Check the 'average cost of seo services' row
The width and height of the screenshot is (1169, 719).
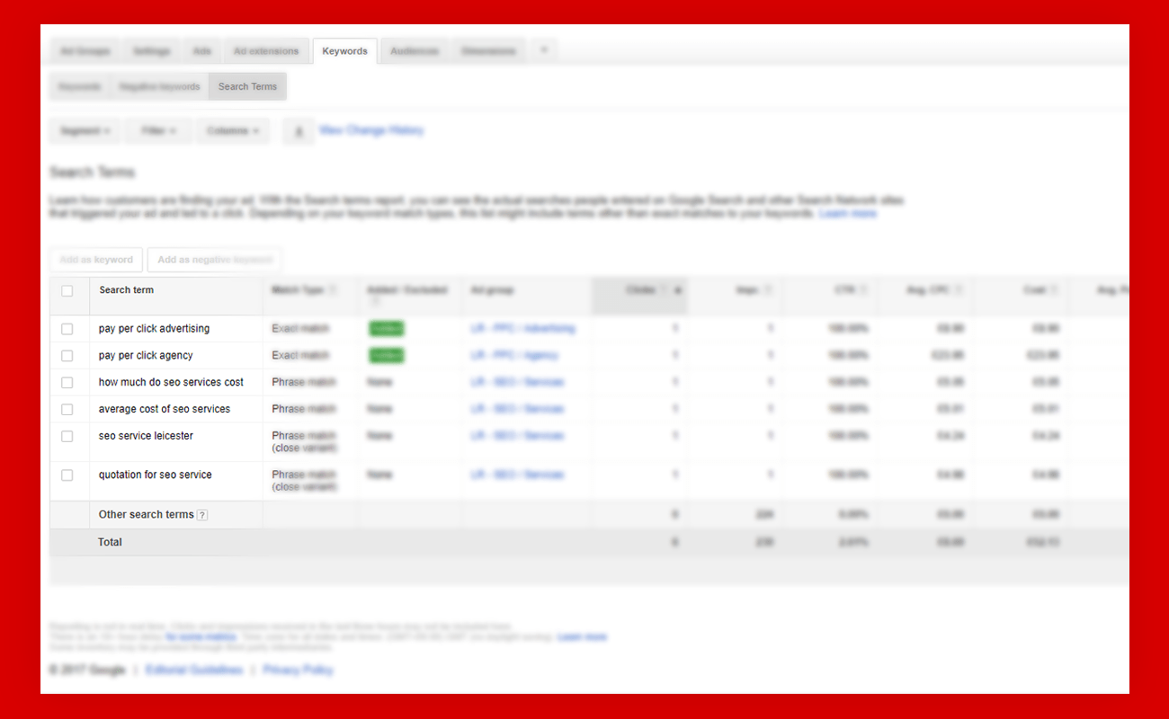pyautogui.click(x=67, y=410)
